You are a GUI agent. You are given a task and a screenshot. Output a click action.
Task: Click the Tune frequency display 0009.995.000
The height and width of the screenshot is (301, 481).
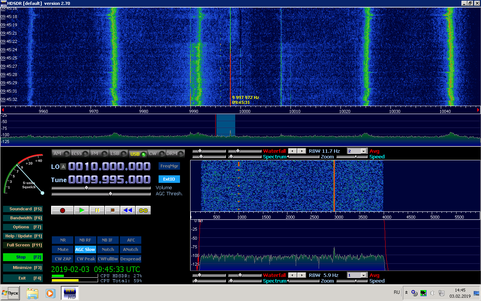[109, 179]
